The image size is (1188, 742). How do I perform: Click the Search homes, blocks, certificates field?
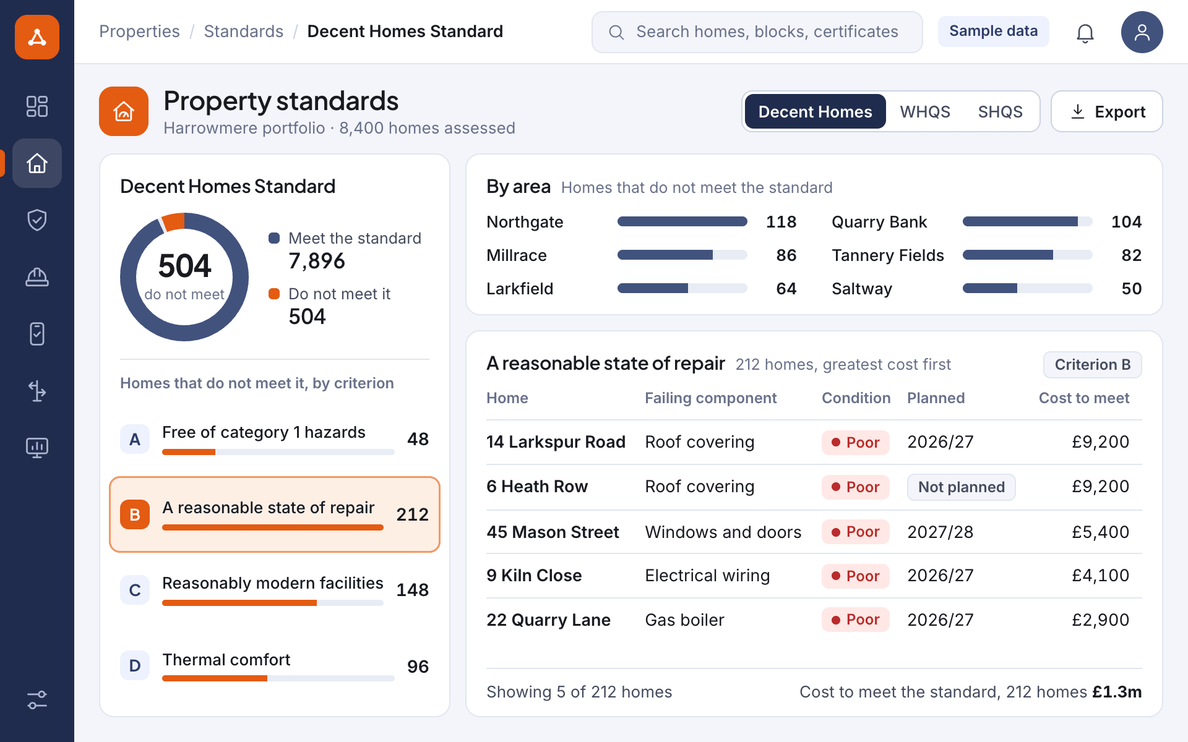pos(757,32)
